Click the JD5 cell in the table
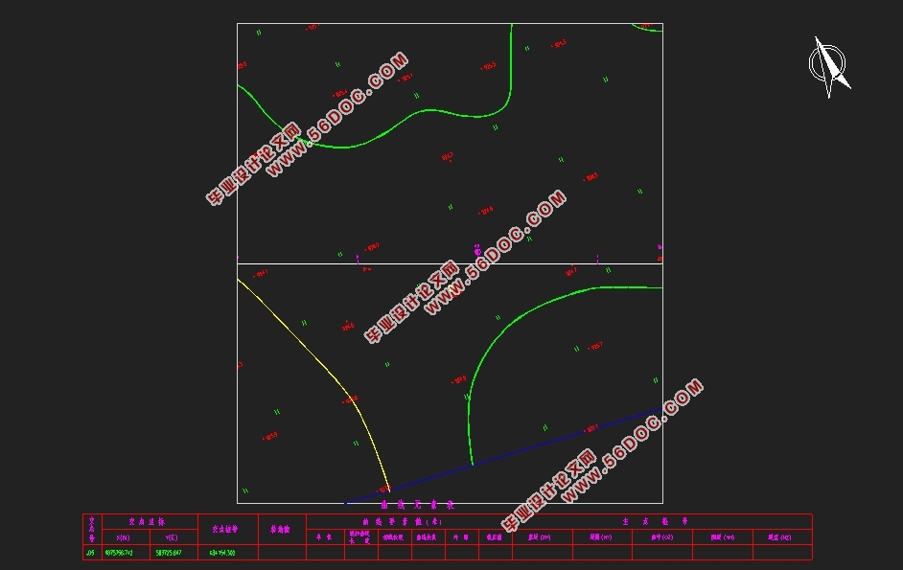 pos(92,553)
